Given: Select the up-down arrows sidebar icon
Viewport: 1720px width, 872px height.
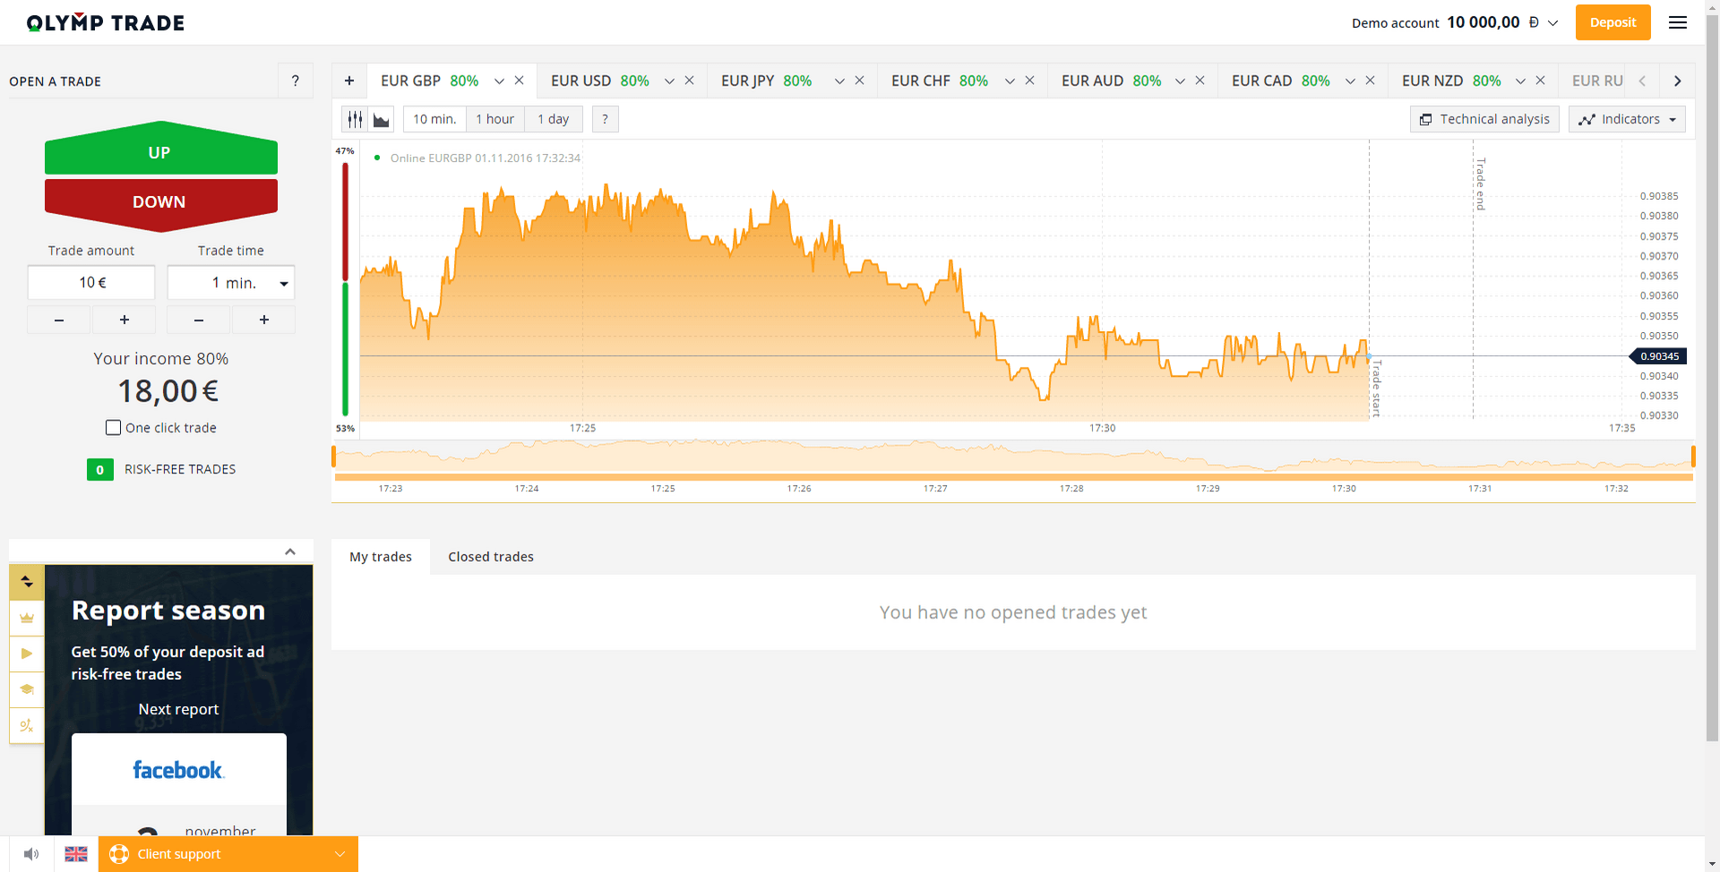Looking at the screenshot, I should point(27,582).
